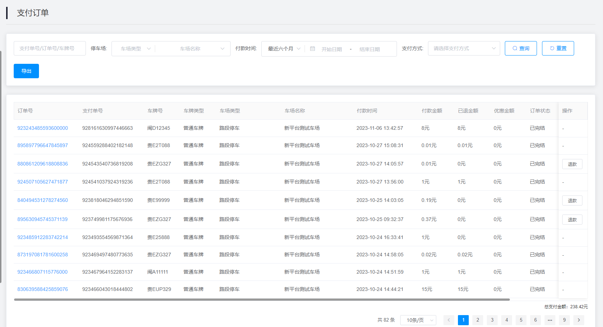Click 退款 for plate 贵E99999 order
This screenshot has width=603, height=327.
click(572, 200)
